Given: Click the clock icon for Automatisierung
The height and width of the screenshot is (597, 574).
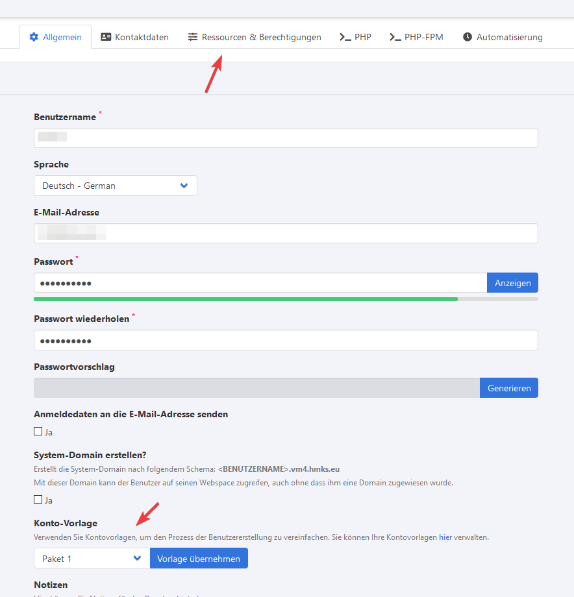Looking at the screenshot, I should click(x=468, y=37).
